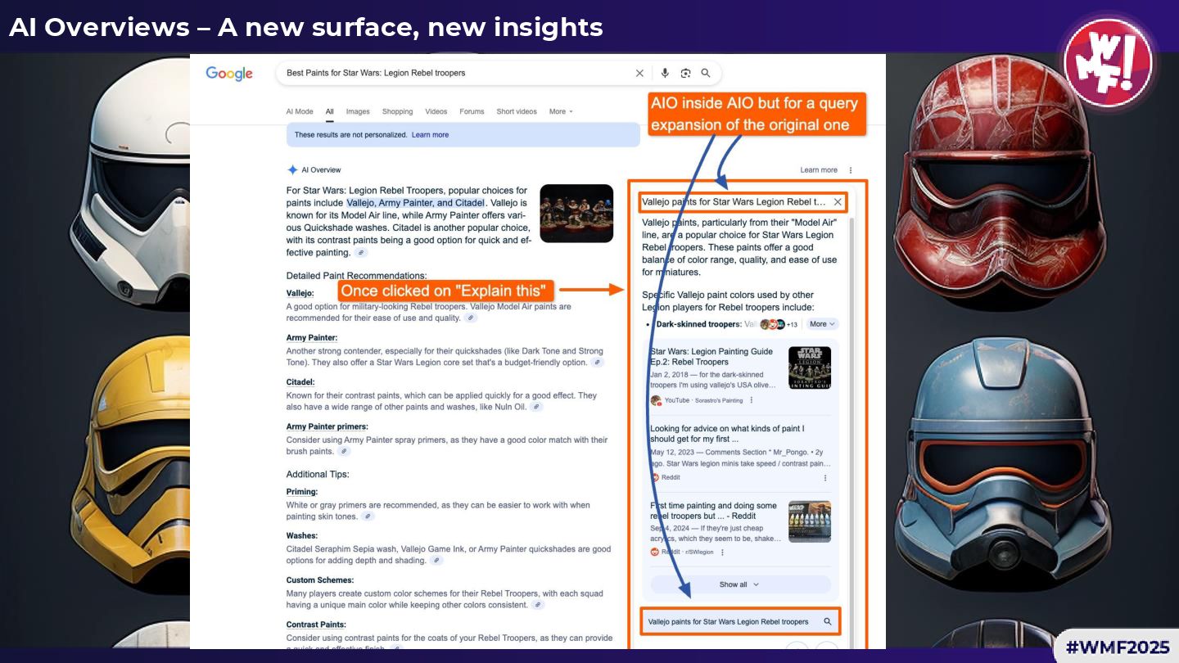The width and height of the screenshot is (1179, 663).
Task: Open the First time painting rebel troopers result
Action: point(713,511)
